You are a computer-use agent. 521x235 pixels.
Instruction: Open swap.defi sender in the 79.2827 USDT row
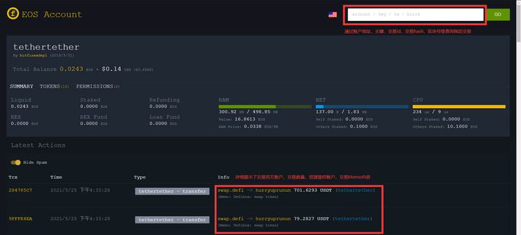[231, 219]
